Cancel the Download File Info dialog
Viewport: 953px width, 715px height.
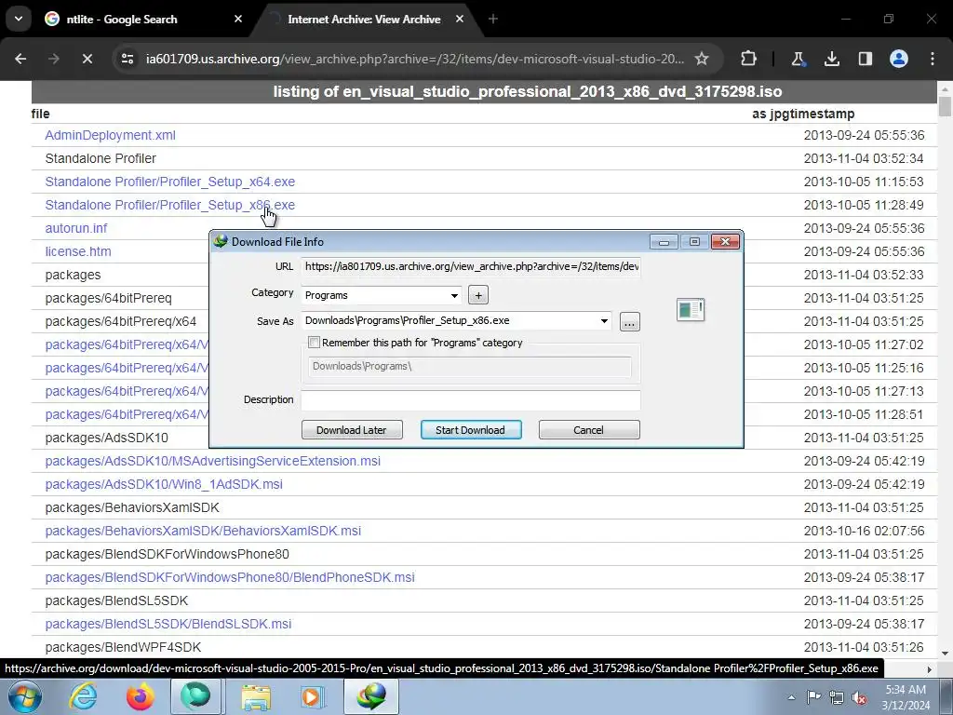click(589, 430)
